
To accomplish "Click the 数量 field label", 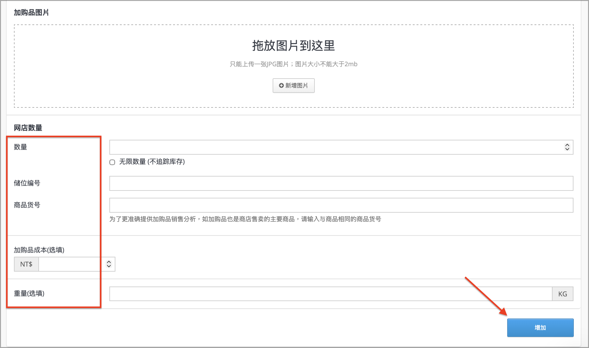I will pyautogui.click(x=20, y=147).
